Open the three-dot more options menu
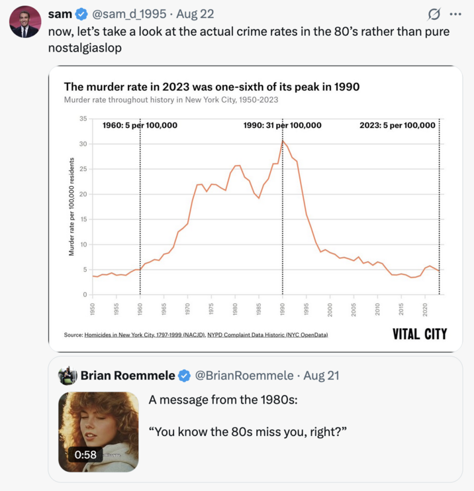Viewport: 474px width, 491px height. (455, 14)
